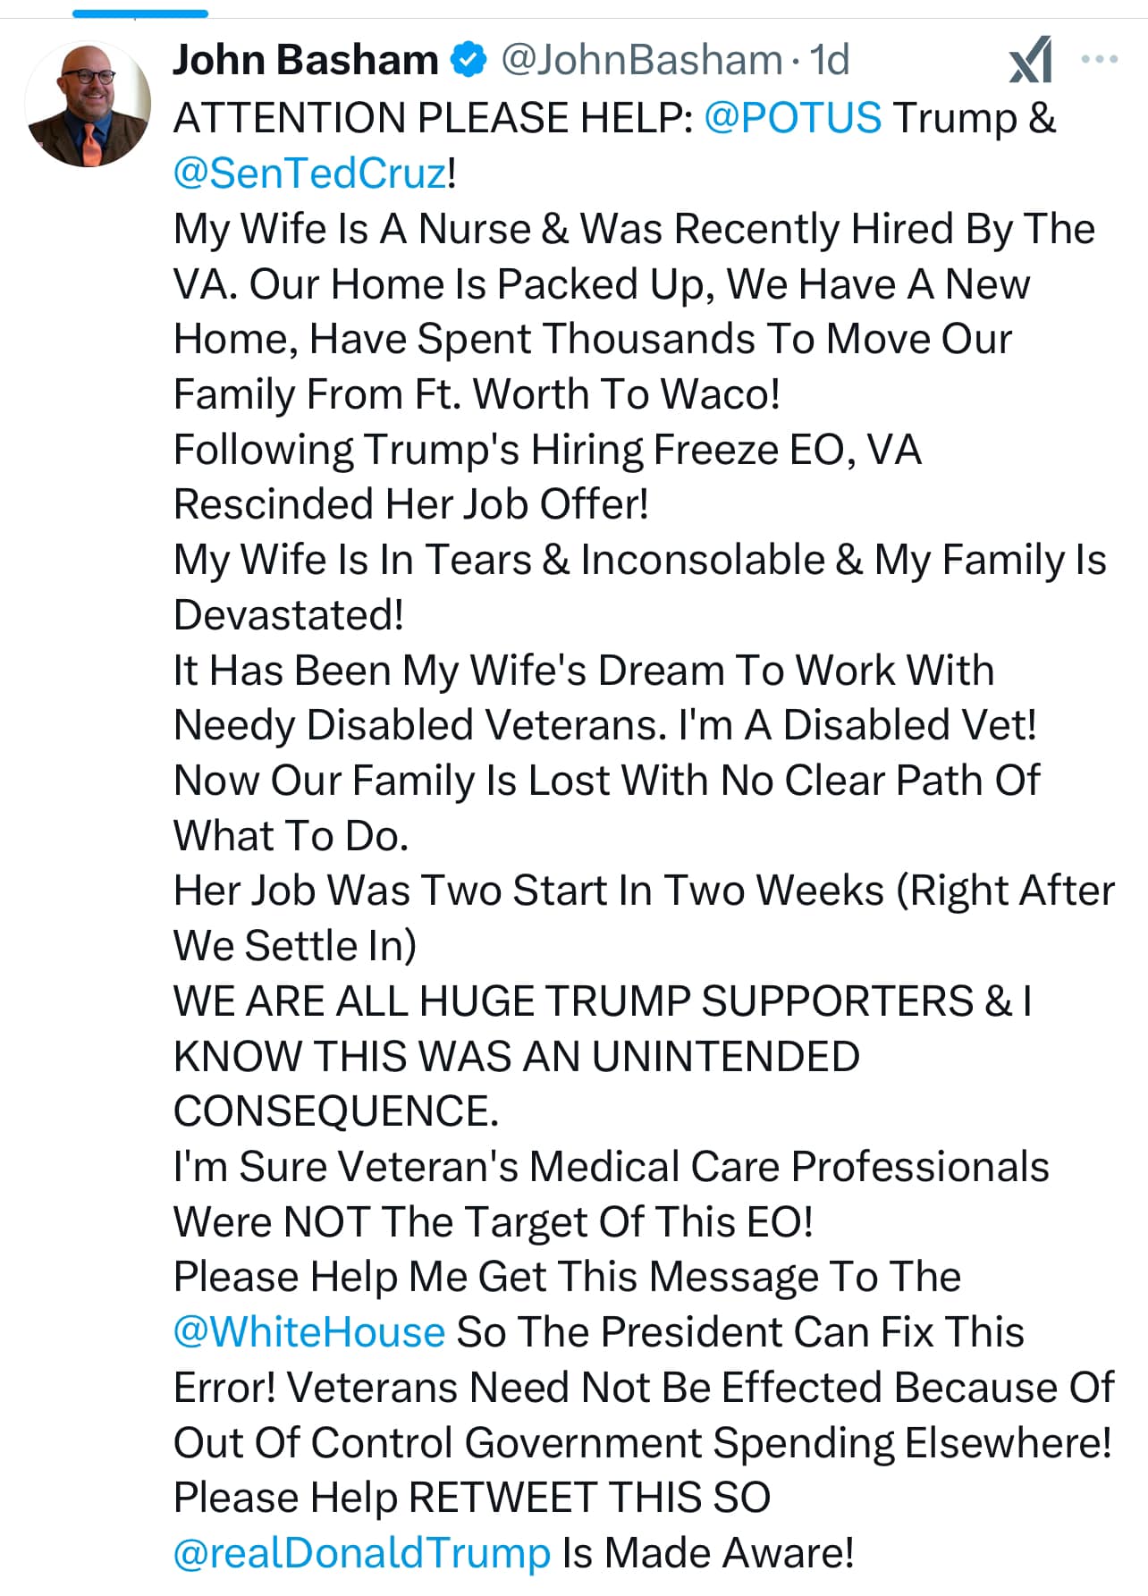The width and height of the screenshot is (1148, 1596).
Task: Click the John Basham display name
Action: (x=305, y=60)
